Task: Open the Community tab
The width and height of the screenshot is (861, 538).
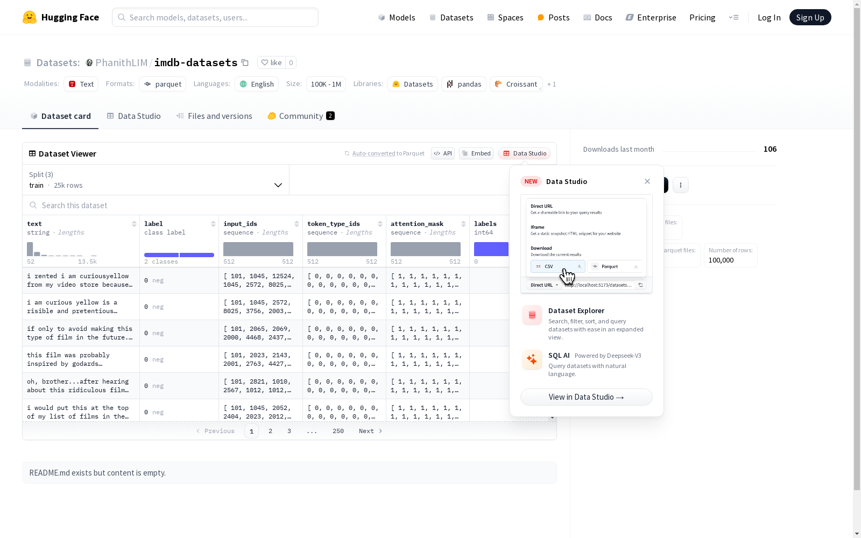Action: pos(301,116)
